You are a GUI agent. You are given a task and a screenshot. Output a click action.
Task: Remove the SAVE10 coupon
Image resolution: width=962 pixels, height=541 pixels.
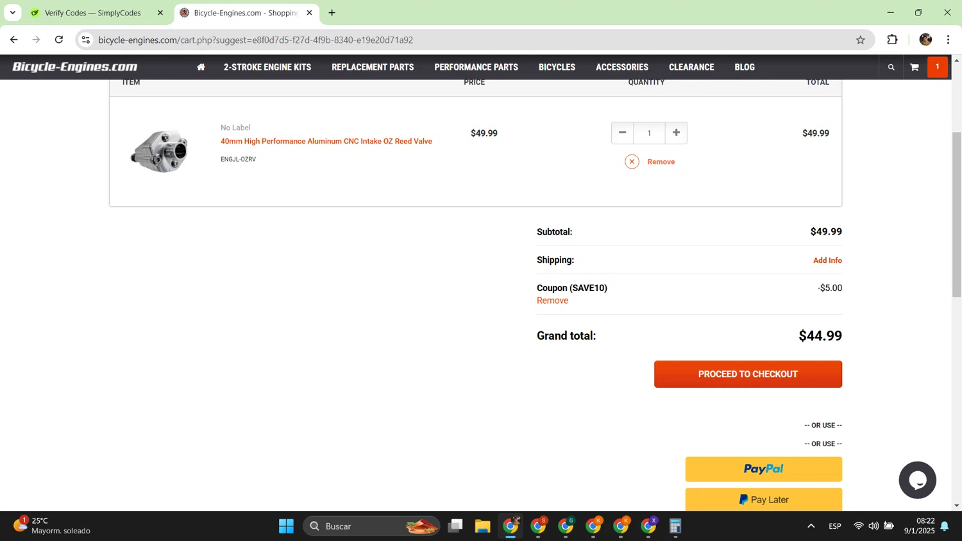[x=552, y=301]
